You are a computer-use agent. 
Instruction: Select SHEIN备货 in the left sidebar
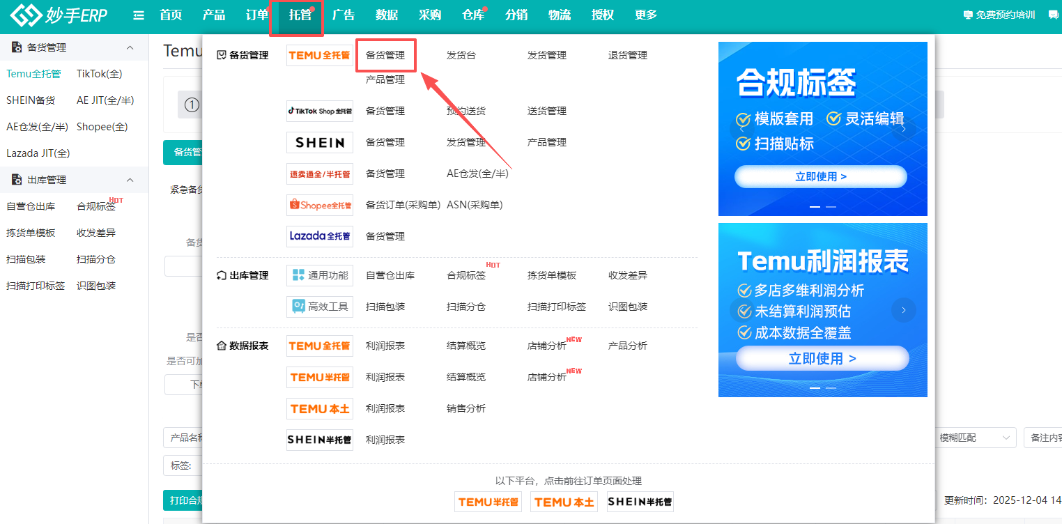[x=31, y=100]
